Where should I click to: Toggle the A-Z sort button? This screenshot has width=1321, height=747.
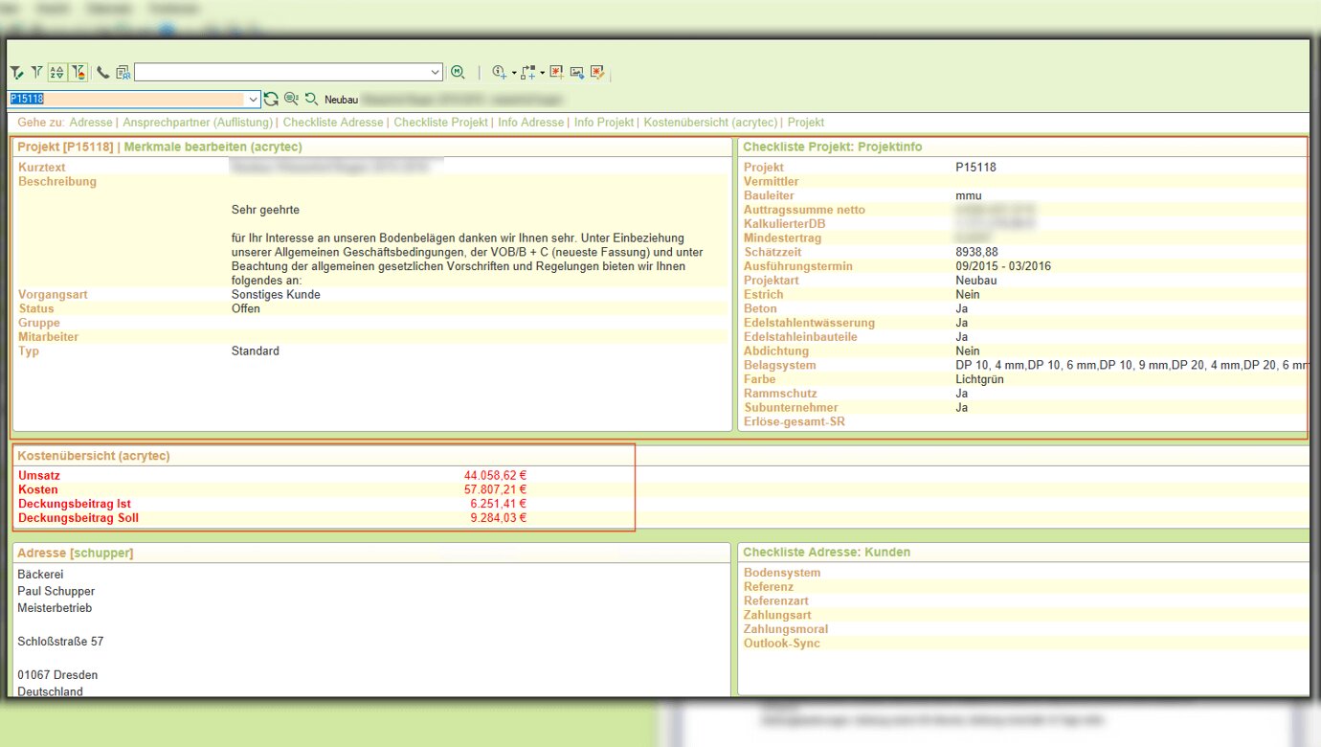(x=56, y=73)
